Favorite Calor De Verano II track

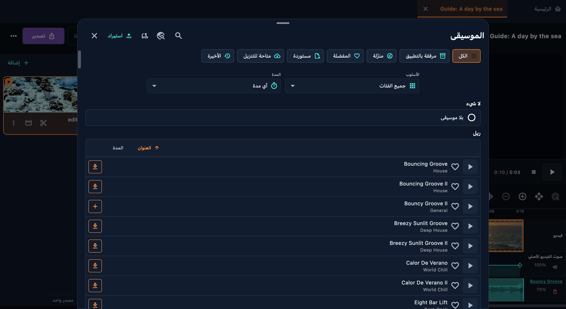[x=455, y=286]
